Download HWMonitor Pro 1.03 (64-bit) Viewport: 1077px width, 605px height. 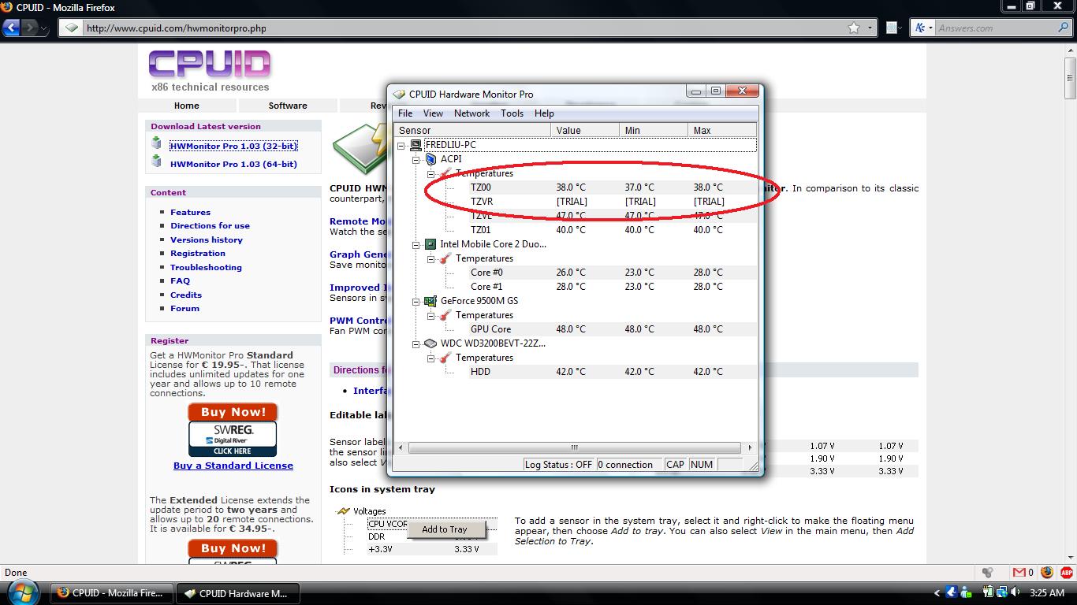point(233,164)
